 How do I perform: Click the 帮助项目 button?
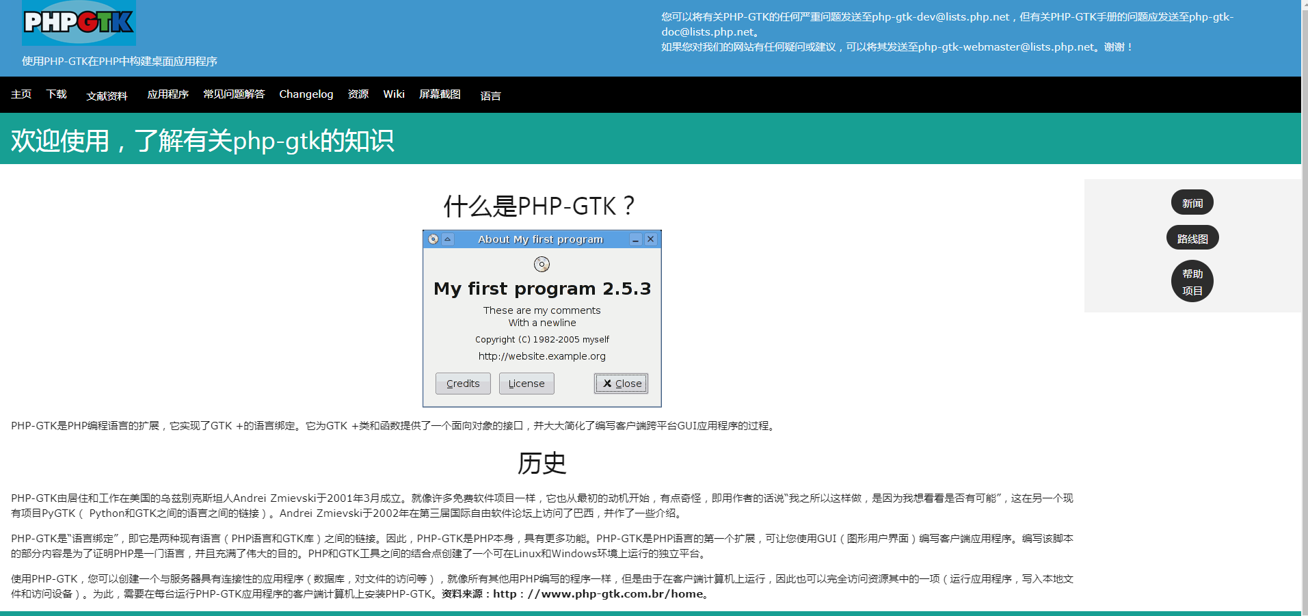[1192, 282]
